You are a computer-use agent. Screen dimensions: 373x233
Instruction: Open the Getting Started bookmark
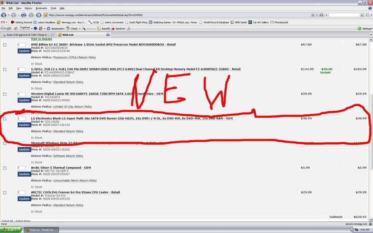coord(21,22)
